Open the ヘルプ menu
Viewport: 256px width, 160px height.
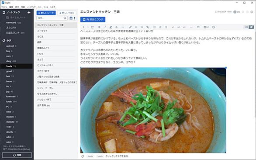[x=53, y=7]
